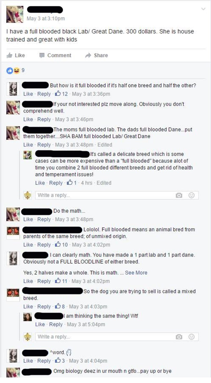
Task: Open the May 3 at 3:10pm post timestamp
Action: coord(46,19)
